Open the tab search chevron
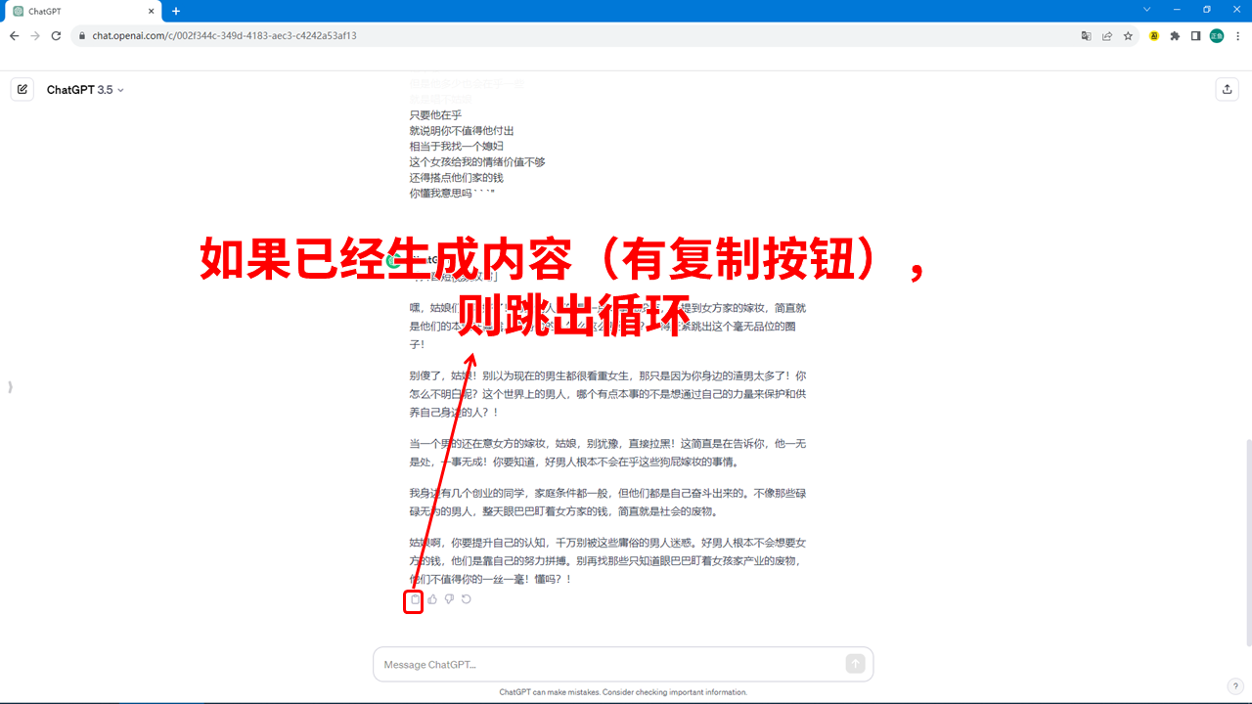The height and width of the screenshot is (704, 1252). pos(1147,10)
